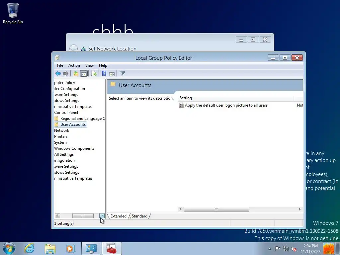
Task: Select Regional and Language tree folder
Action: 80,119
